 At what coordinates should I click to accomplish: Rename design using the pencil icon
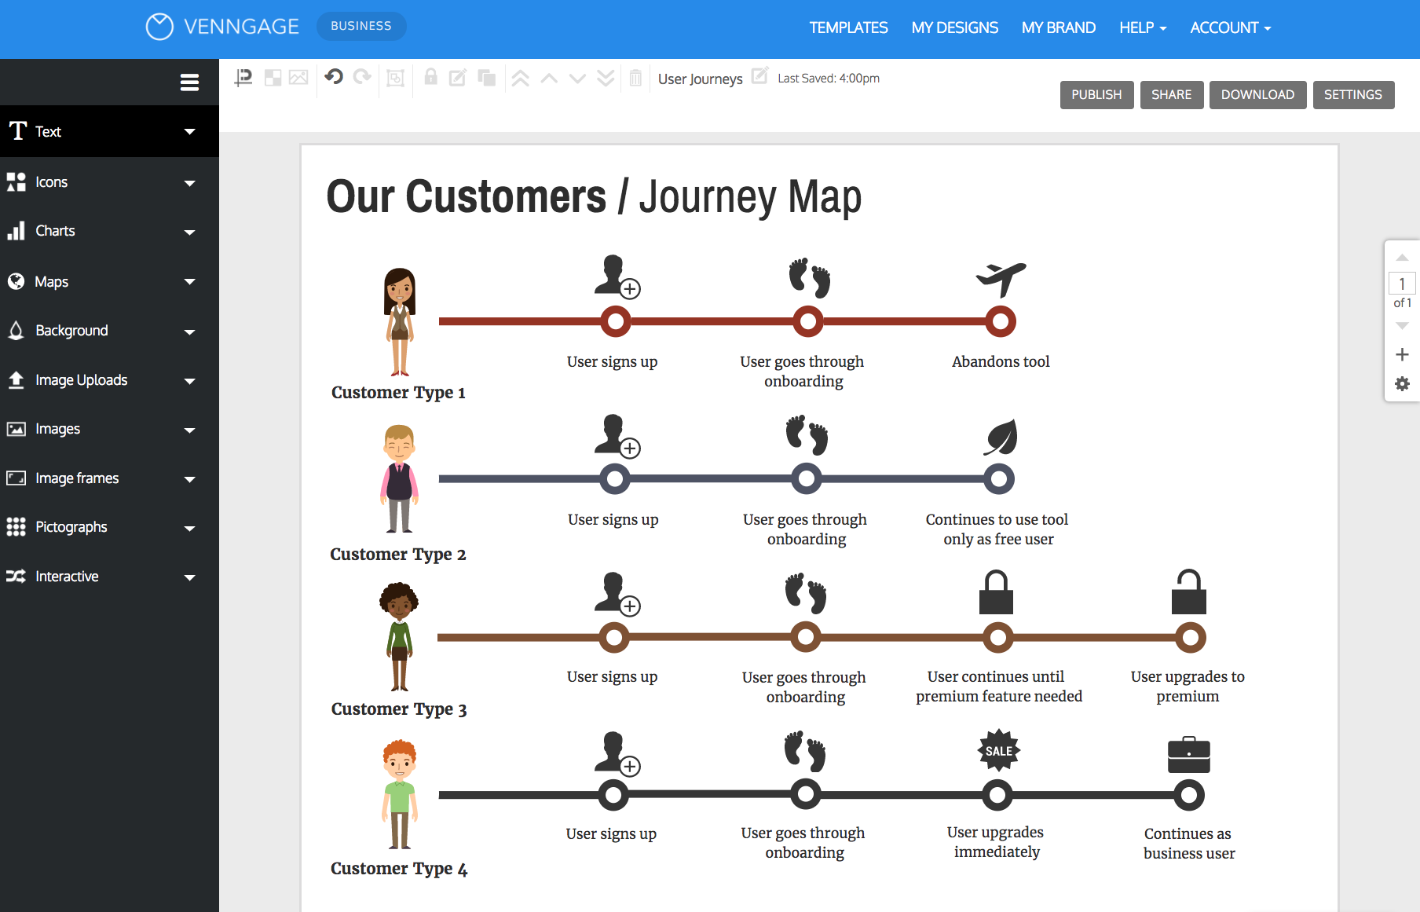[x=759, y=77]
